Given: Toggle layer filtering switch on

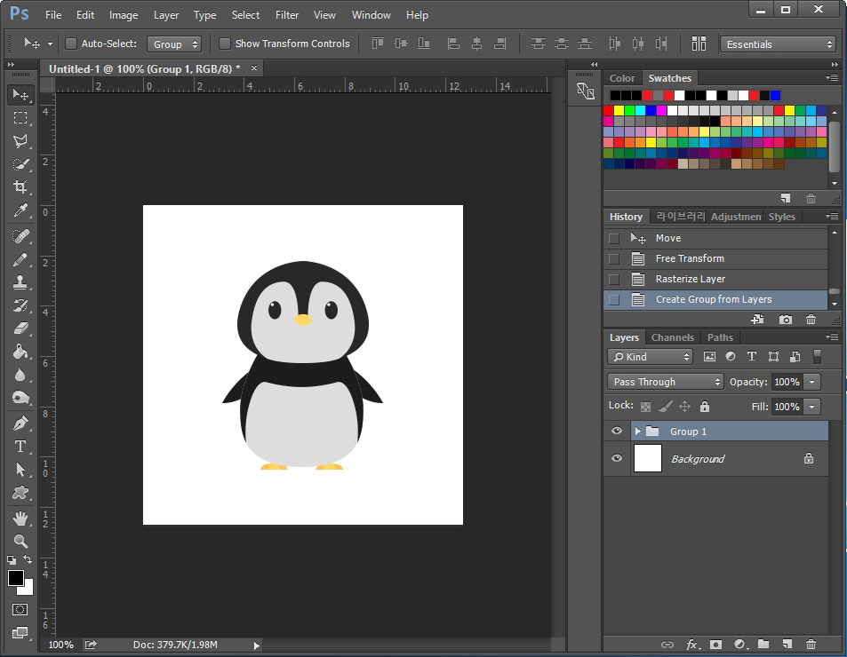Looking at the screenshot, I should (818, 357).
